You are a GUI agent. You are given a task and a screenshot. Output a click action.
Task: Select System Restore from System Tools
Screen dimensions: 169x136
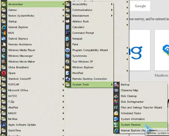pyautogui.click(x=140, y=125)
